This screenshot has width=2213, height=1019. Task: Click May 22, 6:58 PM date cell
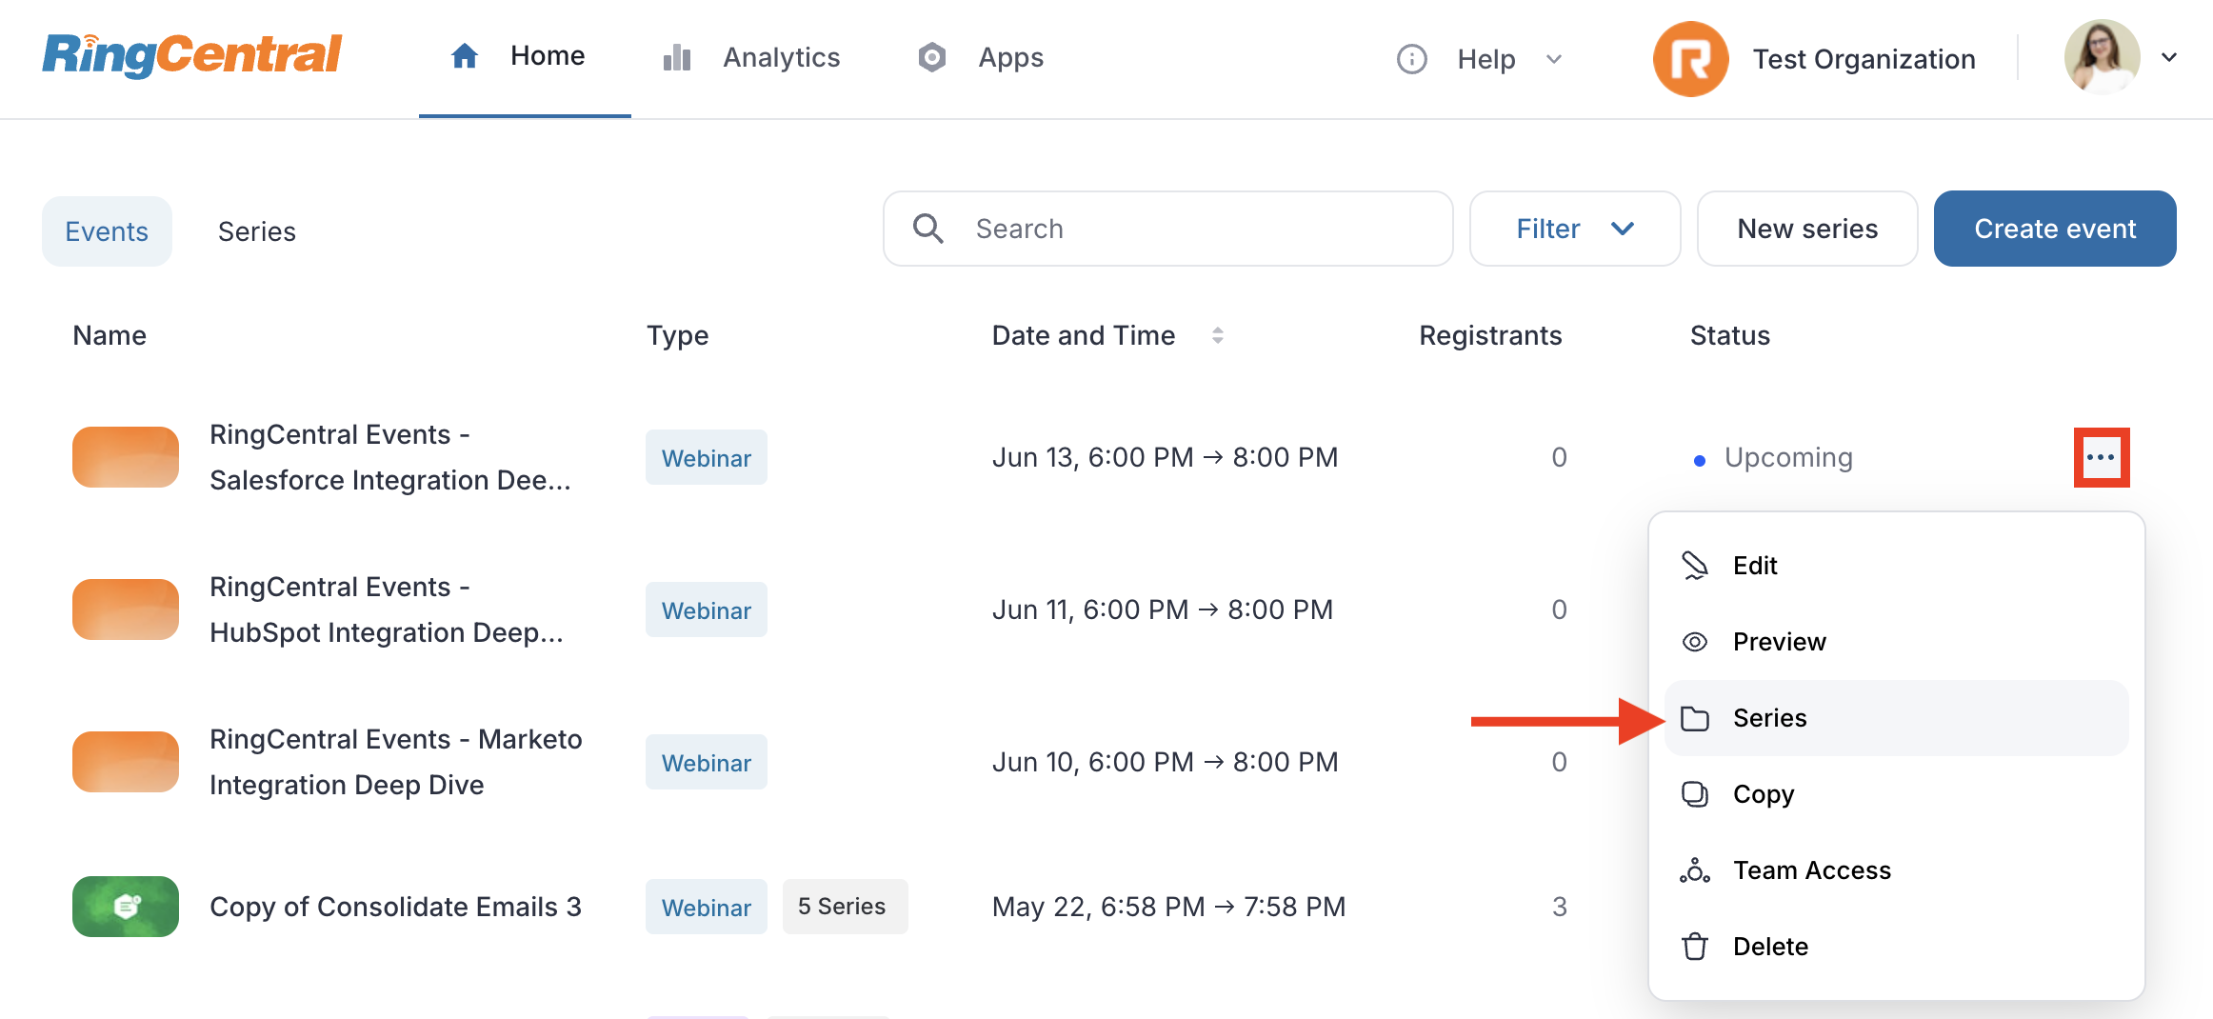(x=1168, y=907)
